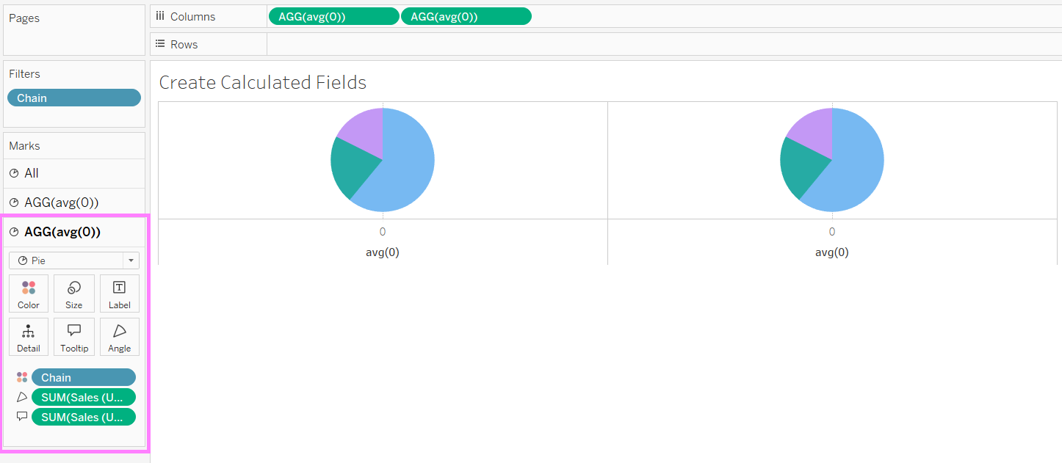Click the tooltip icon beside the SUM(Sales) pill

click(x=22, y=417)
